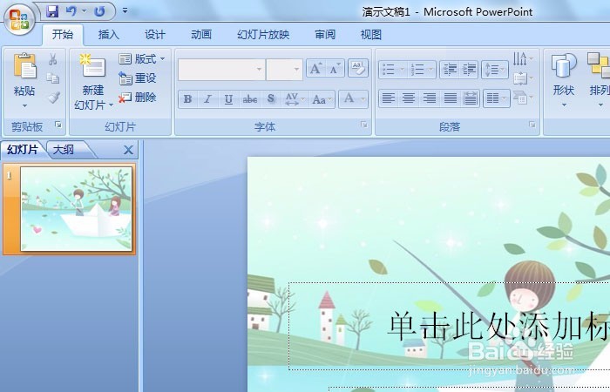Decrease font size with shrink font icon
610x392 pixels.
coord(335,69)
